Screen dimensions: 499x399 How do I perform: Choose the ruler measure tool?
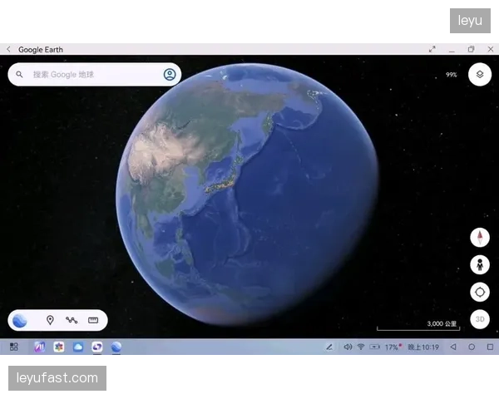point(93,320)
